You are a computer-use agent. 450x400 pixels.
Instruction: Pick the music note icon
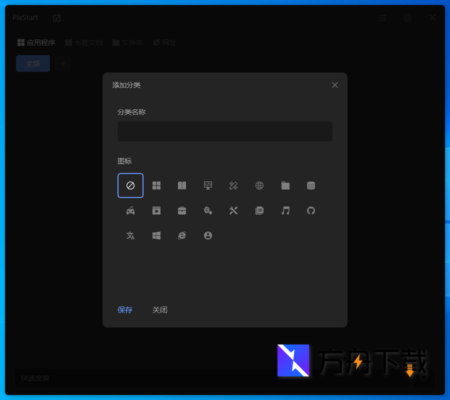pyautogui.click(x=285, y=210)
